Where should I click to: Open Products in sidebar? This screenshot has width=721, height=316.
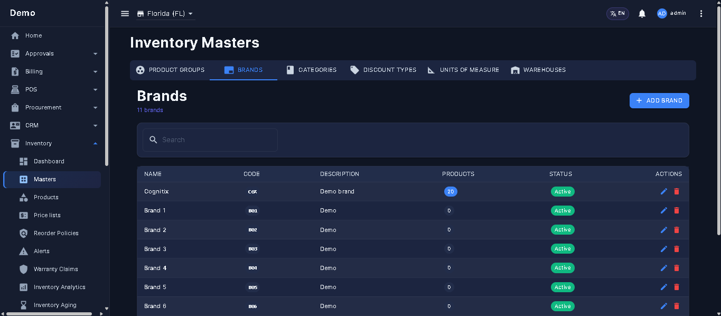pyautogui.click(x=52, y=197)
